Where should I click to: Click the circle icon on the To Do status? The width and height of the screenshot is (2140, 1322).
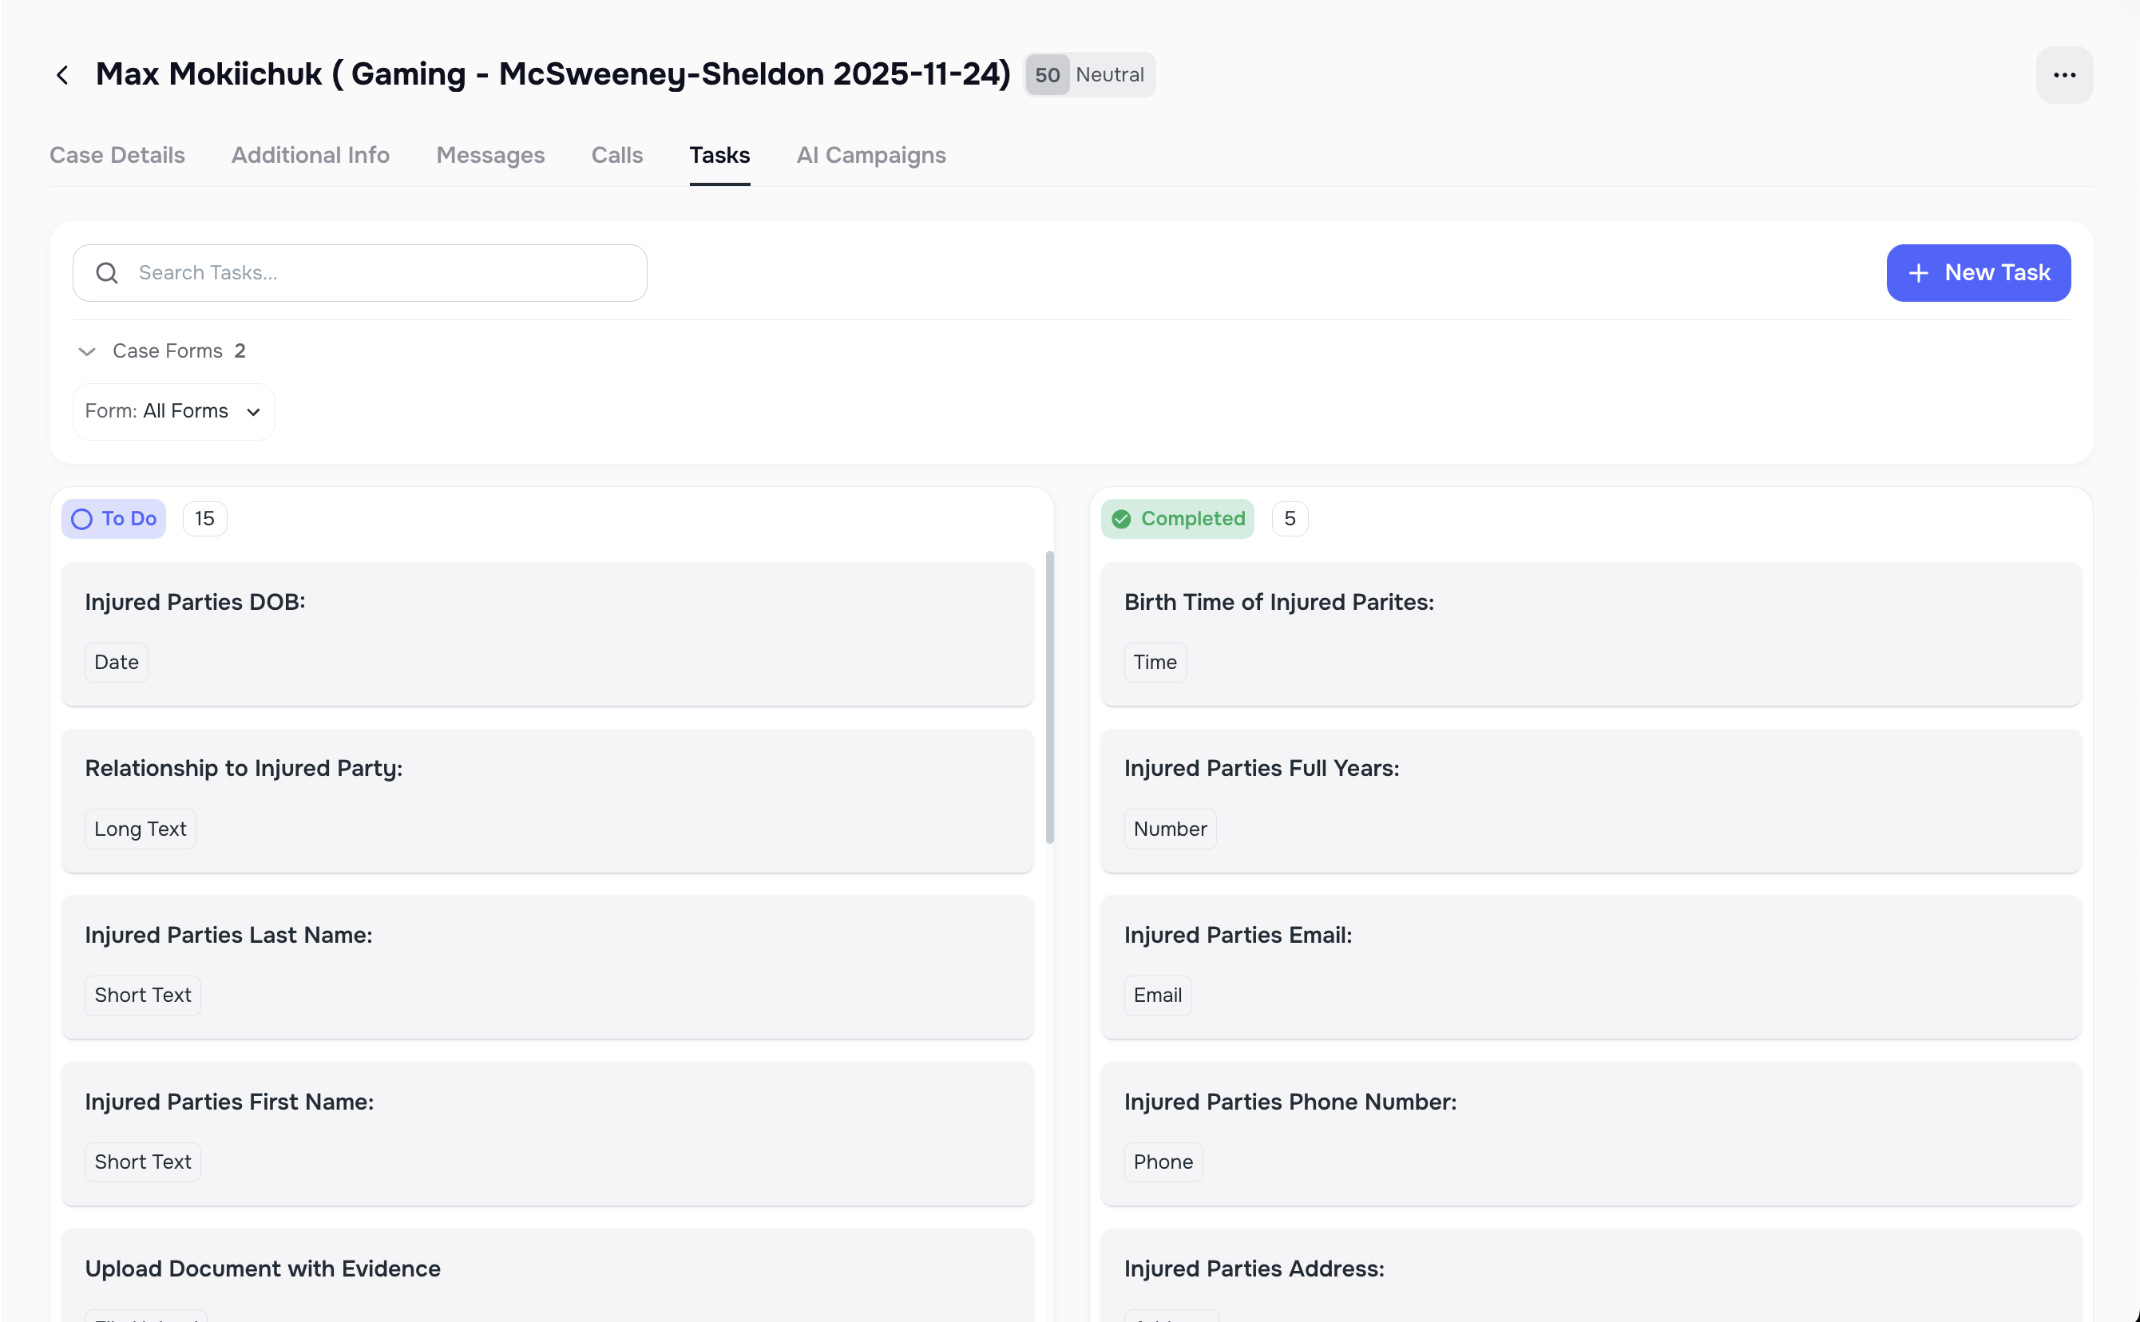(82, 518)
